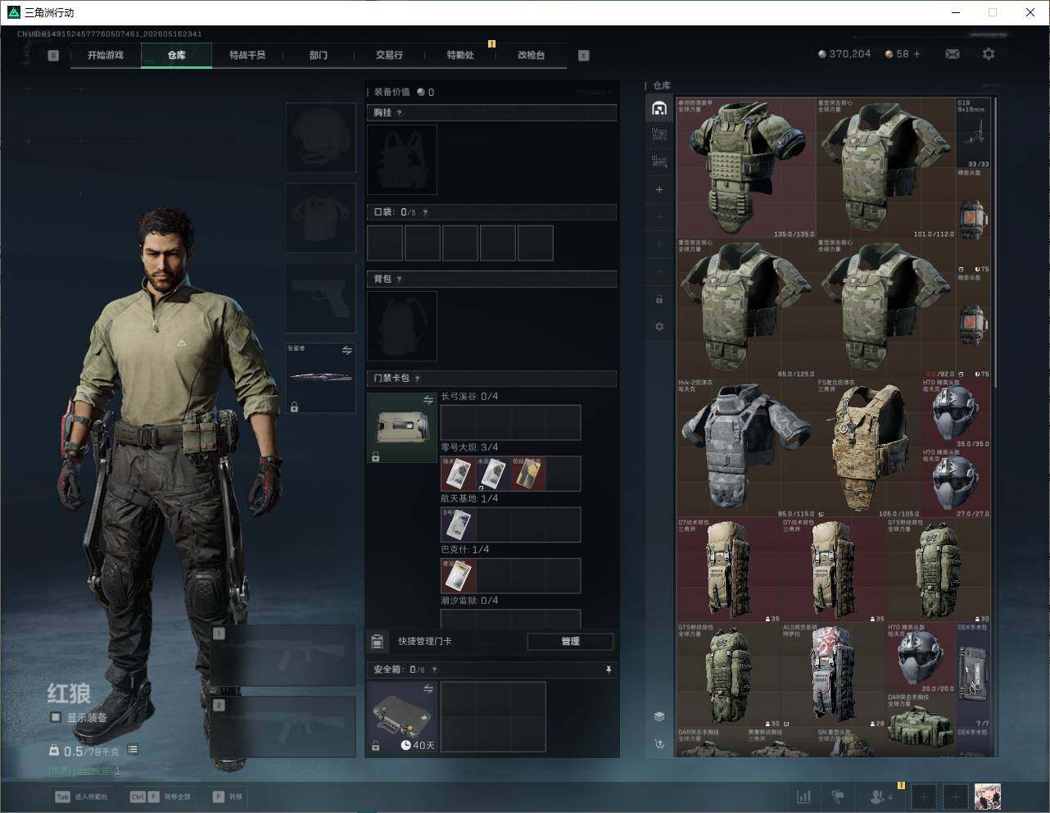
Task: Click the 管理 button for keycards
Action: 570,641
